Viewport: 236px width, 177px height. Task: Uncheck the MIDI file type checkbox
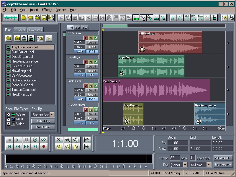click(x=9, y=119)
